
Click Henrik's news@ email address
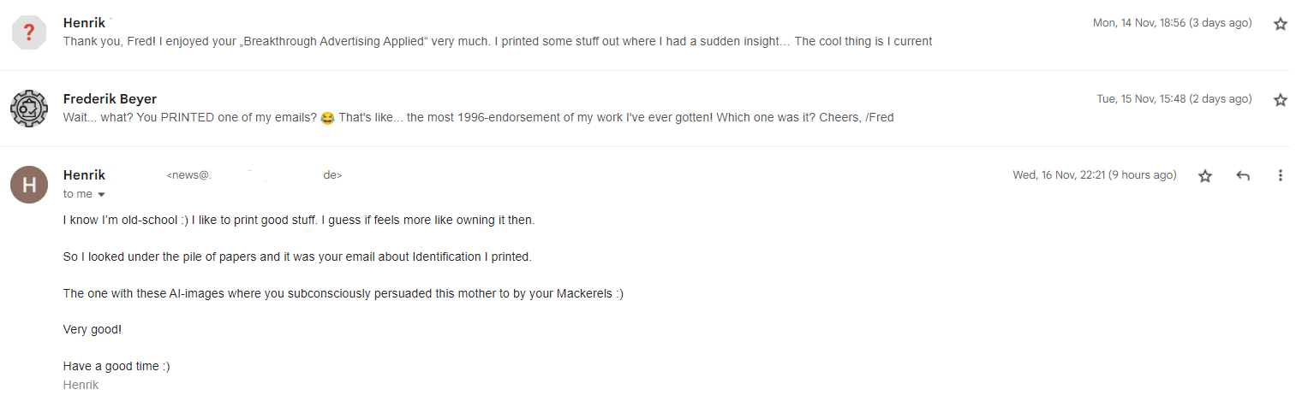(254, 175)
